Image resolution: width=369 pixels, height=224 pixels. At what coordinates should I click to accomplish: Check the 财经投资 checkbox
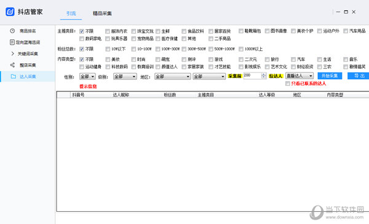(x=293, y=67)
